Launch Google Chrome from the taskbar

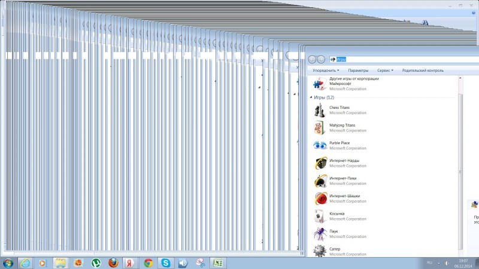pos(148,263)
